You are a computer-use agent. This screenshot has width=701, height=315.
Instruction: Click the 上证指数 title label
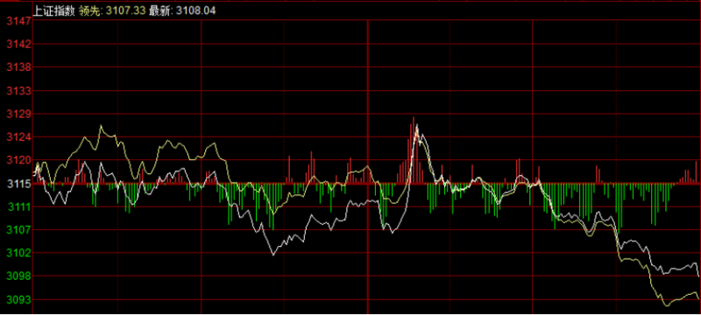coord(53,10)
